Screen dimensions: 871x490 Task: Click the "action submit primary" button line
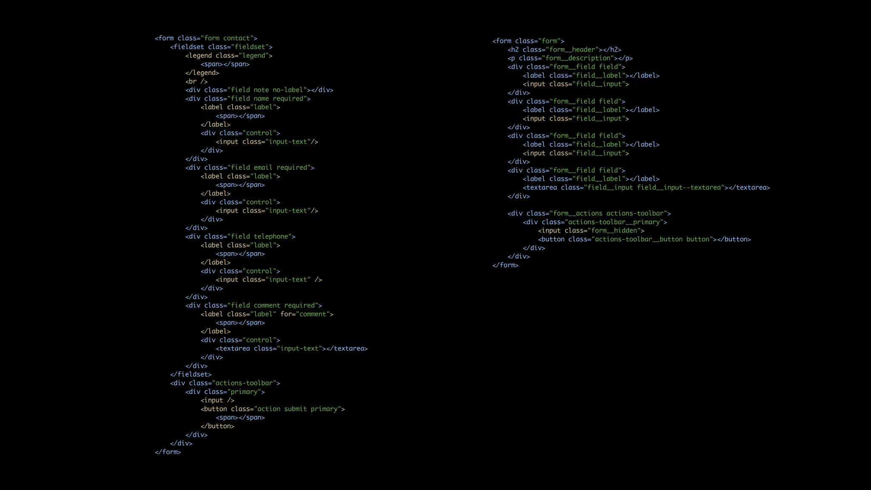click(273, 409)
